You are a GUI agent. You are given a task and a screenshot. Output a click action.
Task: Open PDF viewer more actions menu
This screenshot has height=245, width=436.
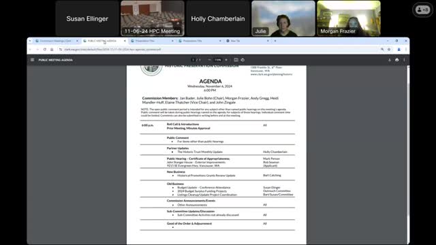(x=404, y=60)
